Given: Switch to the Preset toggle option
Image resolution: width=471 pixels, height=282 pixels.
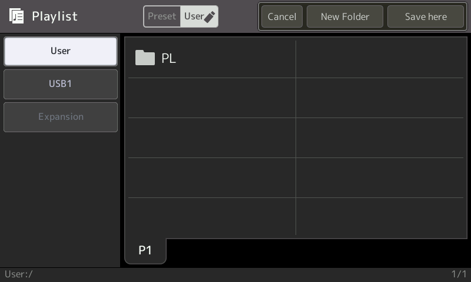Looking at the screenshot, I should (x=162, y=16).
